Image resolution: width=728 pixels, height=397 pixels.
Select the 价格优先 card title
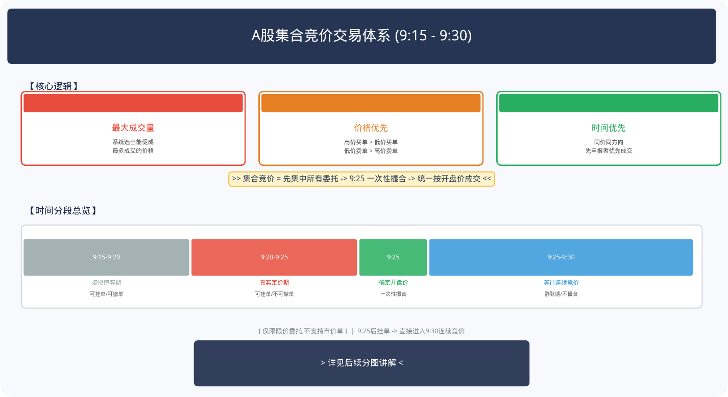pos(371,128)
